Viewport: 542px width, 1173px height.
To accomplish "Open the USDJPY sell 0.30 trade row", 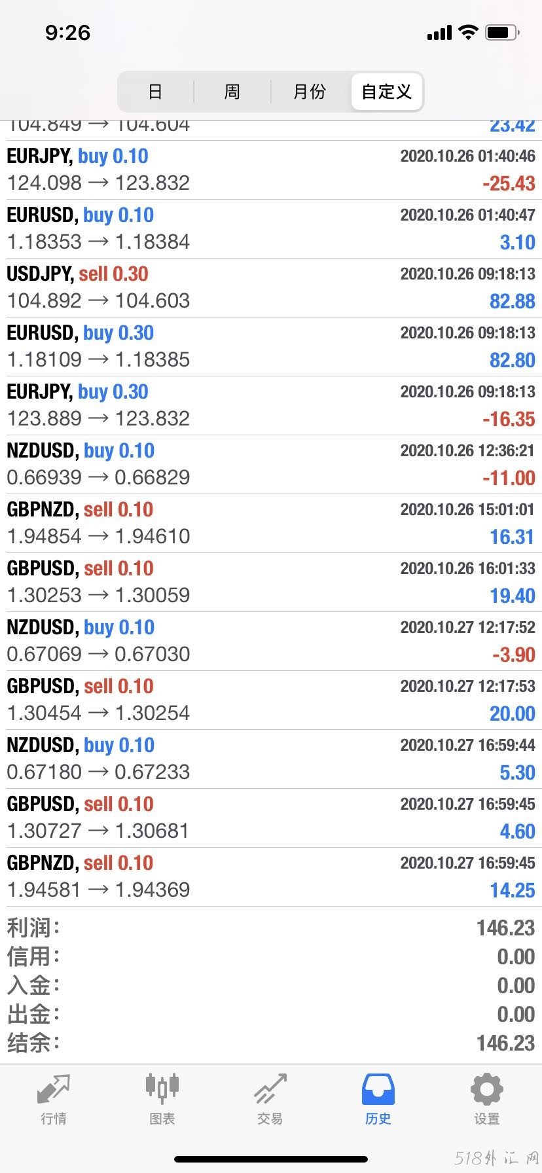I will 271,288.
